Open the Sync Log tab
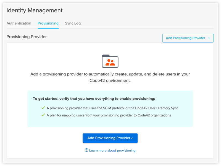This screenshot has height=166, width=221. coord(73,23)
